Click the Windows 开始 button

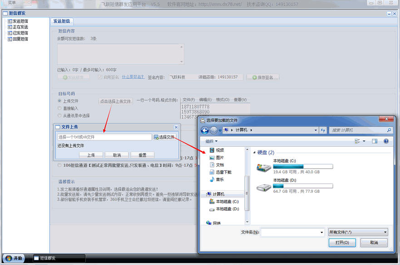[x=14, y=258]
